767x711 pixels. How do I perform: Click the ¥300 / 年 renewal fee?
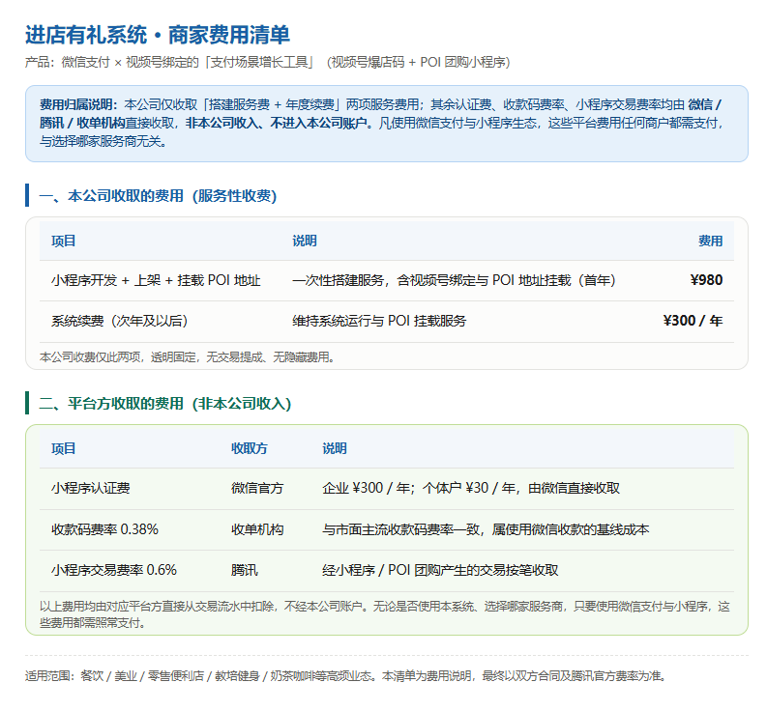pos(693,321)
